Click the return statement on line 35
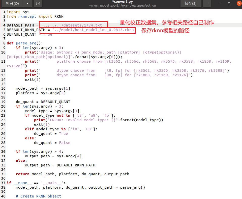Screen dimensions: 242x199 coord(73,174)
